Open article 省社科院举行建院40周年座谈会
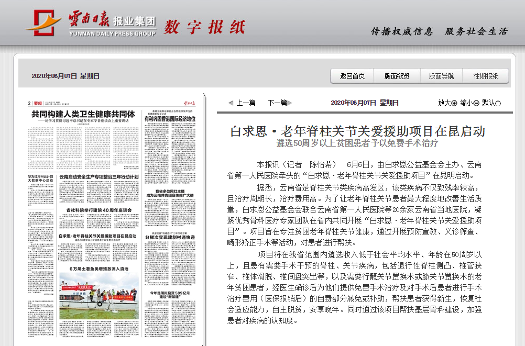The height and width of the screenshot is (346, 525). pos(99,210)
